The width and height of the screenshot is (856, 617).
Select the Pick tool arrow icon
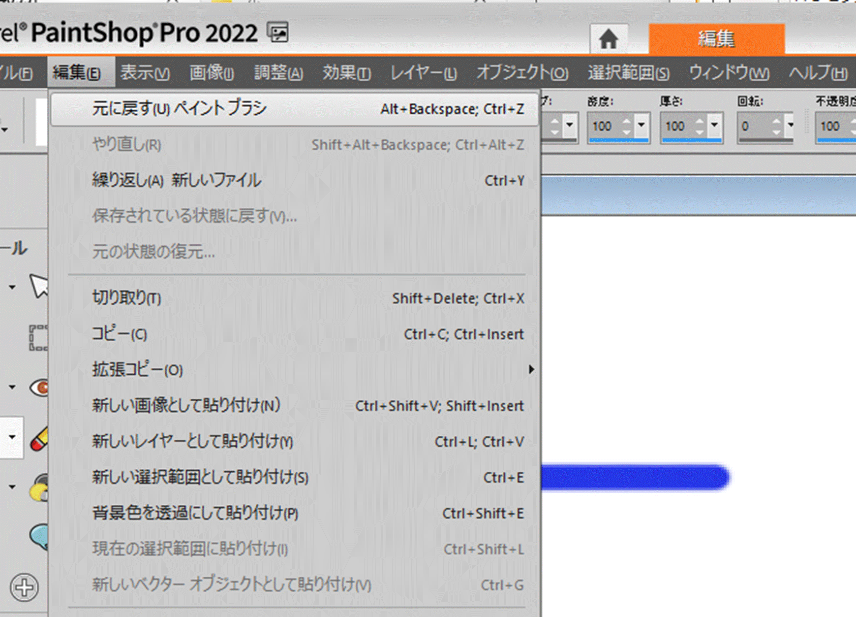[39, 287]
